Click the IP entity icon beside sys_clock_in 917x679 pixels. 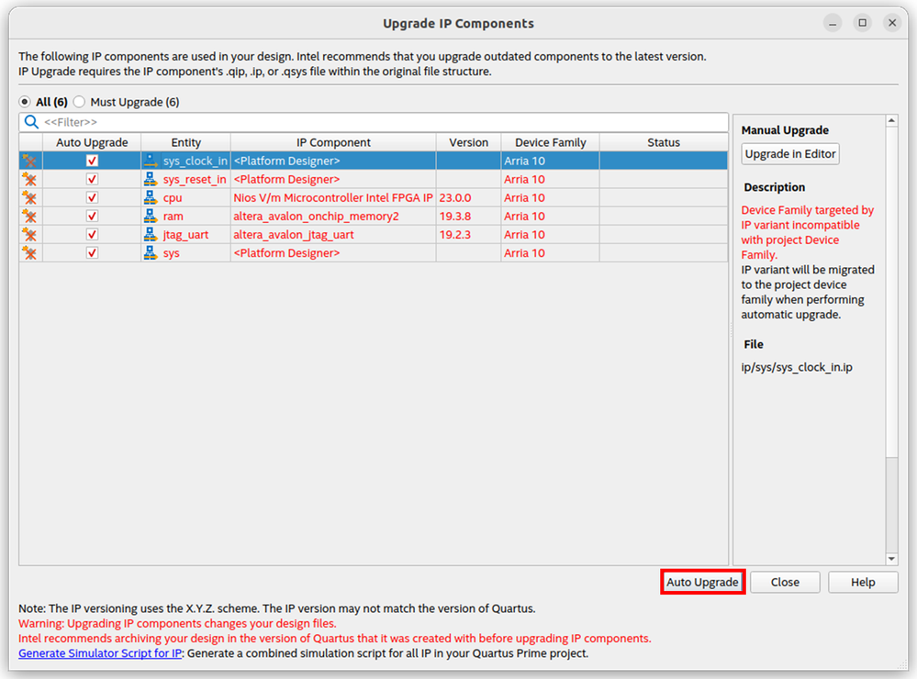pos(151,161)
